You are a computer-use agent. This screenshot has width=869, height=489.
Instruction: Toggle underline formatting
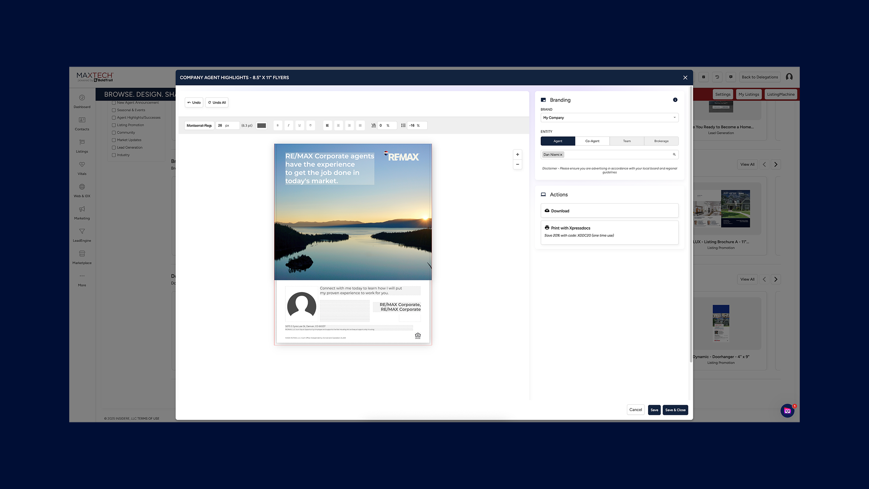tap(300, 125)
